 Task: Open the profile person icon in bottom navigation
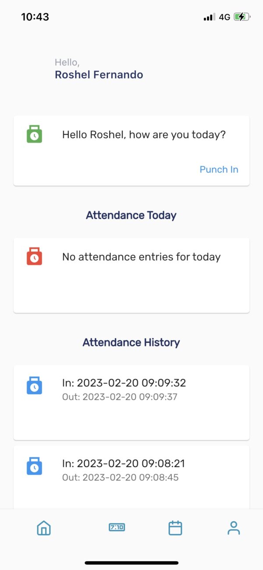[234, 528]
